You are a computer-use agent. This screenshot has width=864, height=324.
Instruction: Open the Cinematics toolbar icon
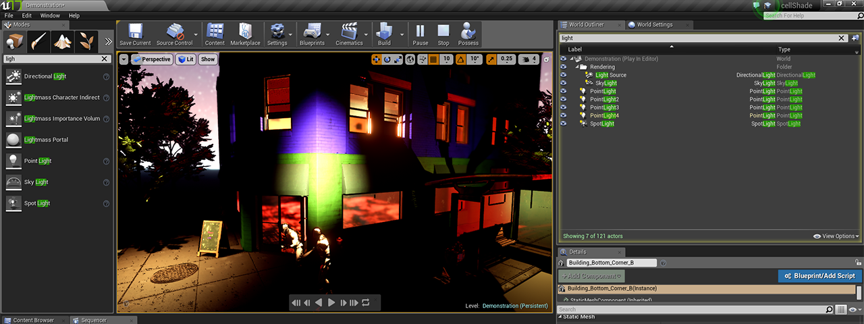(x=349, y=34)
